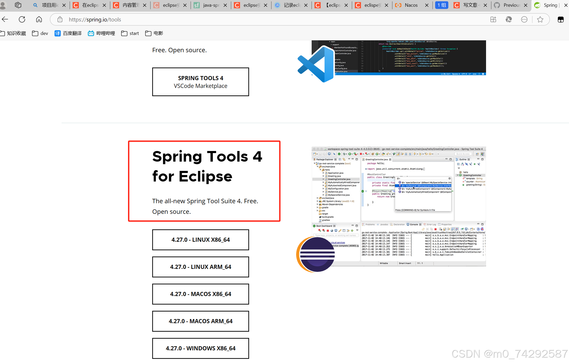This screenshot has width=569, height=363.
Task: Open the 电影 bookmarks folder
Action: pos(154,33)
